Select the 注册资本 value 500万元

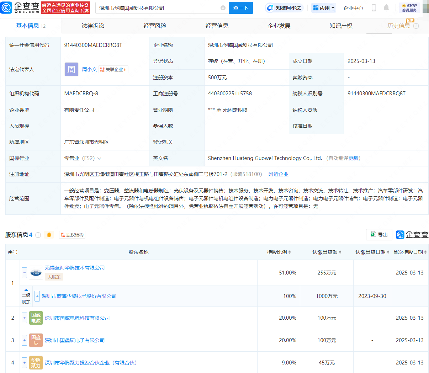217,78
